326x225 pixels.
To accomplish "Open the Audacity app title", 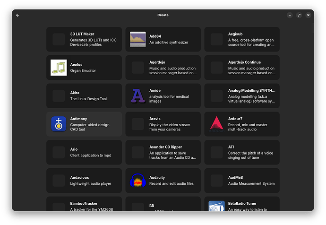I will 157,177.
